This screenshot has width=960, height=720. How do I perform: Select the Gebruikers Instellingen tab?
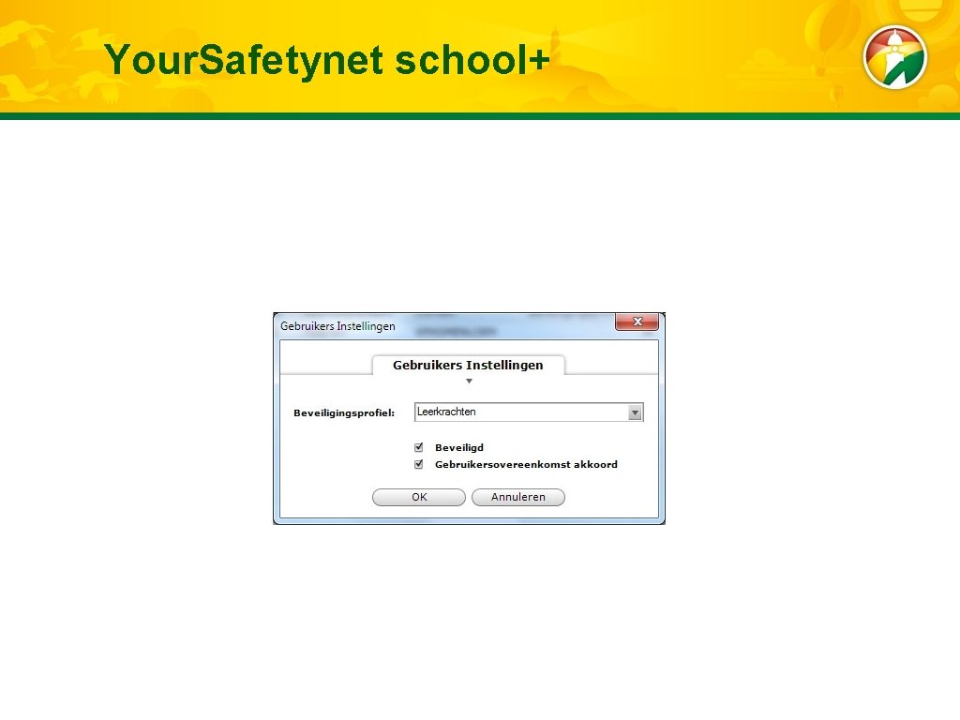(469, 365)
